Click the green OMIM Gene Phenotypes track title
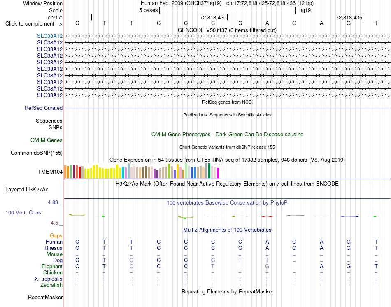This screenshot has width=391, height=307. coord(227,135)
